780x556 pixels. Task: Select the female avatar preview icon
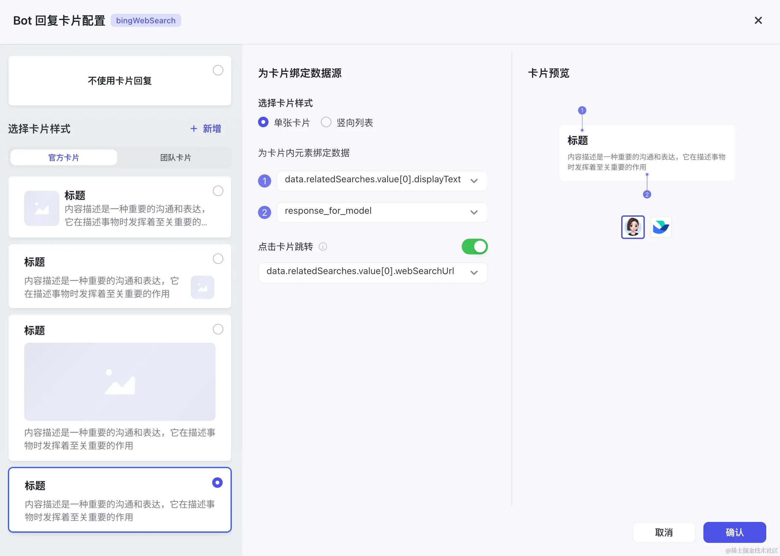632,227
